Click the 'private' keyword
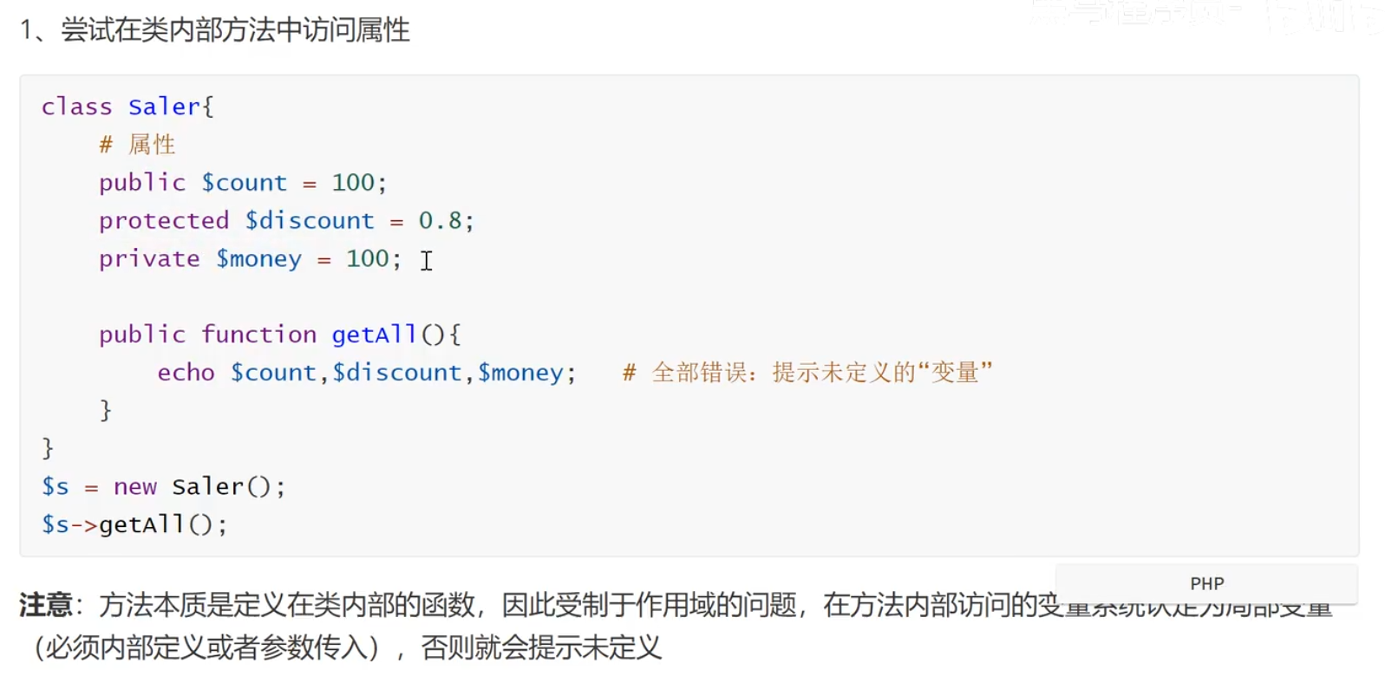 tap(149, 259)
